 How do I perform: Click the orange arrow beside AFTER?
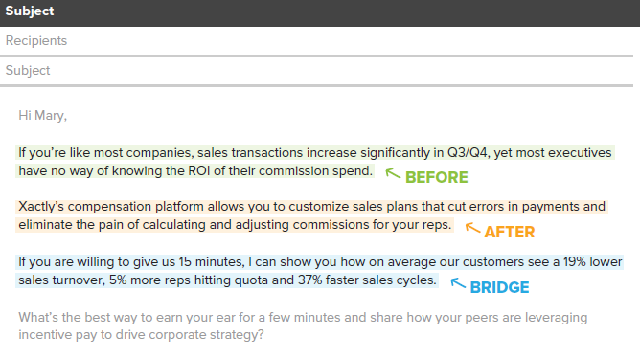(472, 228)
